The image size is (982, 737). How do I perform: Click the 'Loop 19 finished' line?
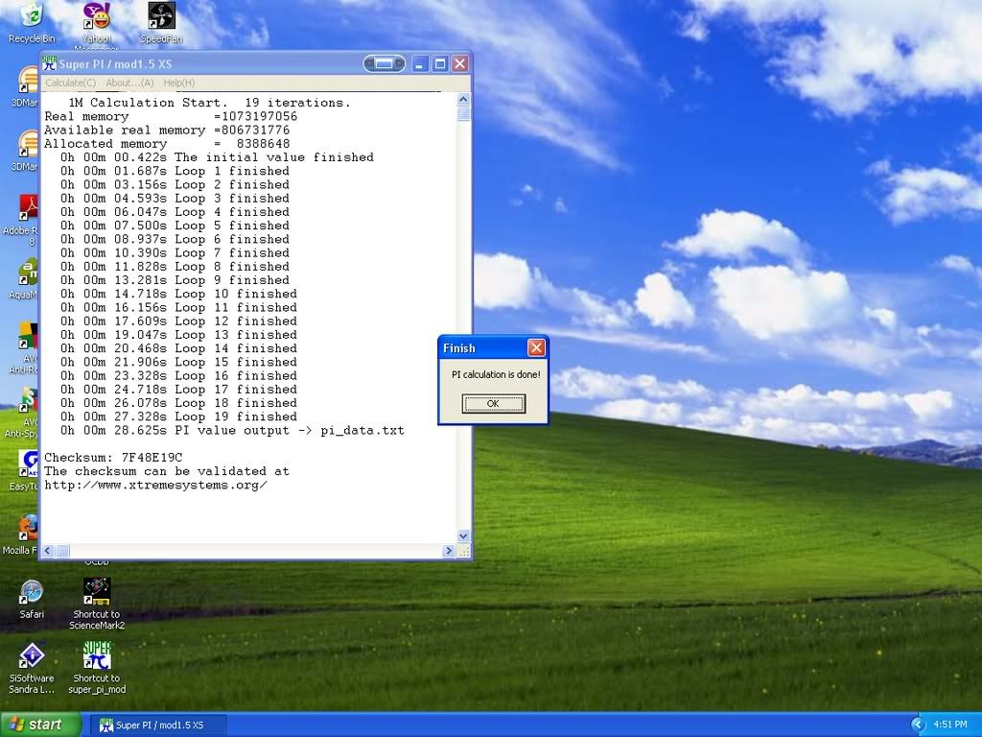pos(178,416)
